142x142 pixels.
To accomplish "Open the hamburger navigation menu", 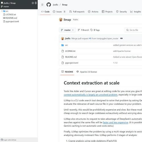I will [42, 5].
